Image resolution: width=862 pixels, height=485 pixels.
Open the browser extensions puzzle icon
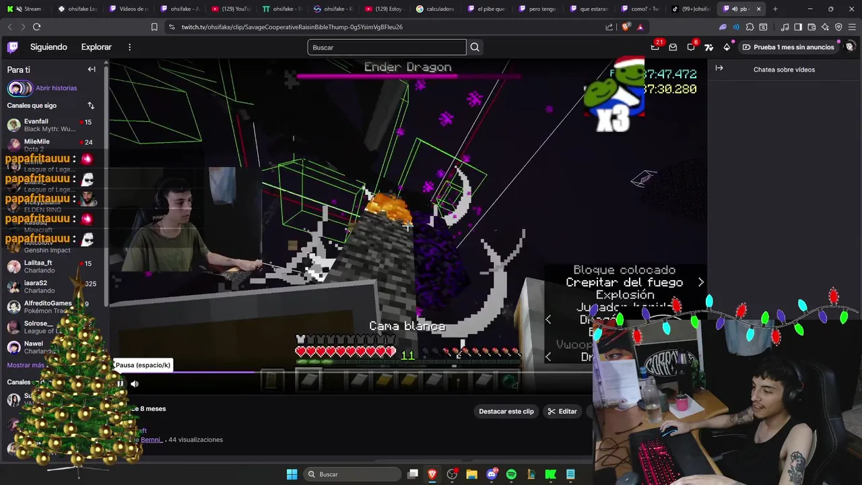coord(750,27)
